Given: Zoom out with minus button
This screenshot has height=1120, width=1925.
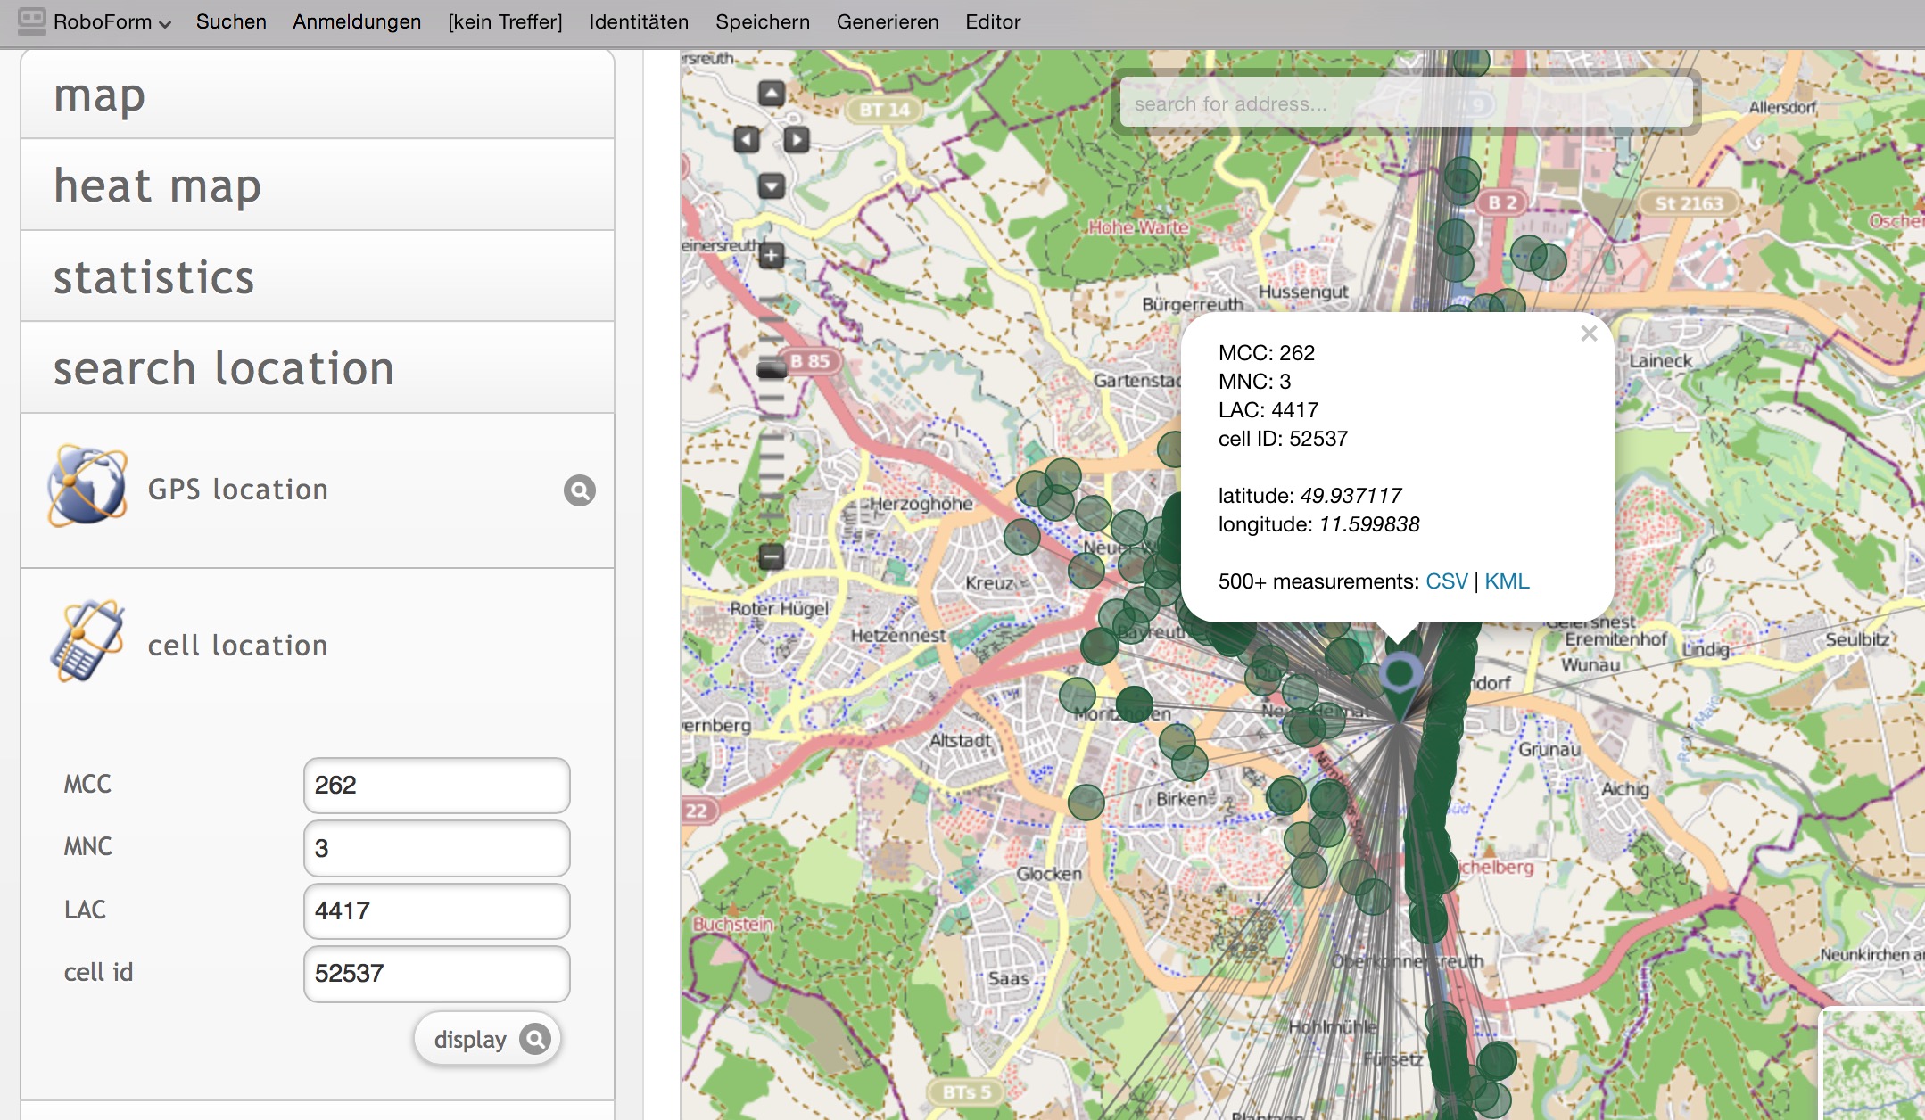Looking at the screenshot, I should (x=772, y=557).
